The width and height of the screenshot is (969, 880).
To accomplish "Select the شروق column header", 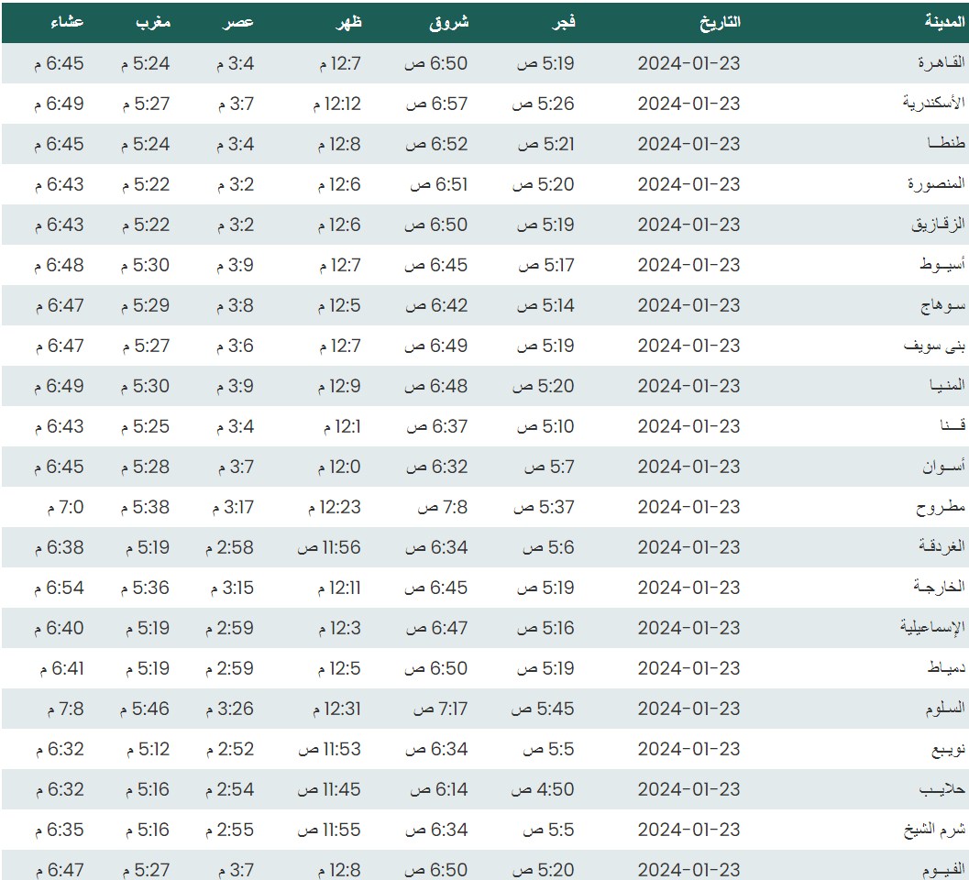I will coord(449,23).
